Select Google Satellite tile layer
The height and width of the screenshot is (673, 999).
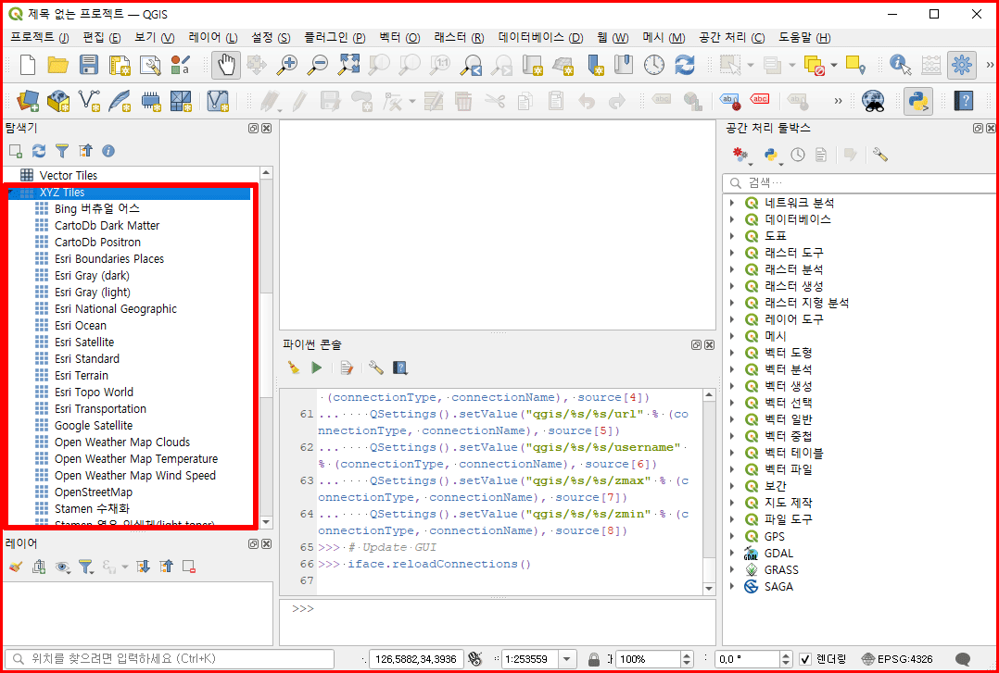(x=94, y=425)
